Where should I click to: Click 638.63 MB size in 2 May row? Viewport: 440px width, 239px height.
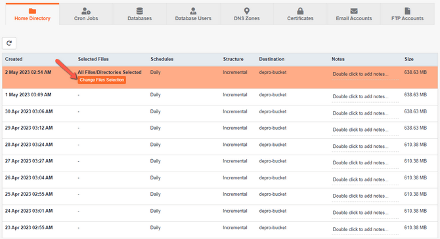[x=415, y=72]
